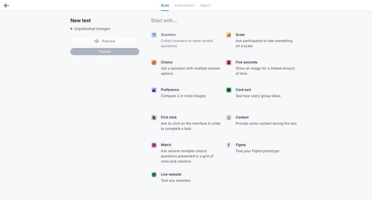Click the Live website globe icon

pos(154,175)
